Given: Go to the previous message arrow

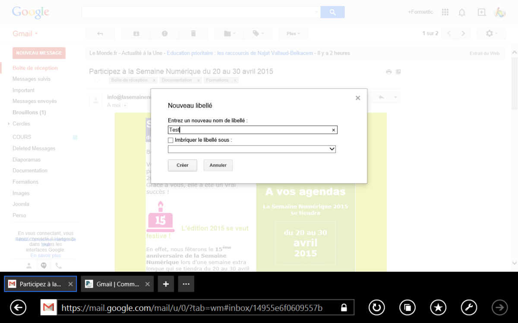Looking at the screenshot, I should coord(449,34).
